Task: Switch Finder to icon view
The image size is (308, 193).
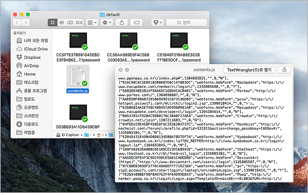Action: pyautogui.click(x=53, y=22)
